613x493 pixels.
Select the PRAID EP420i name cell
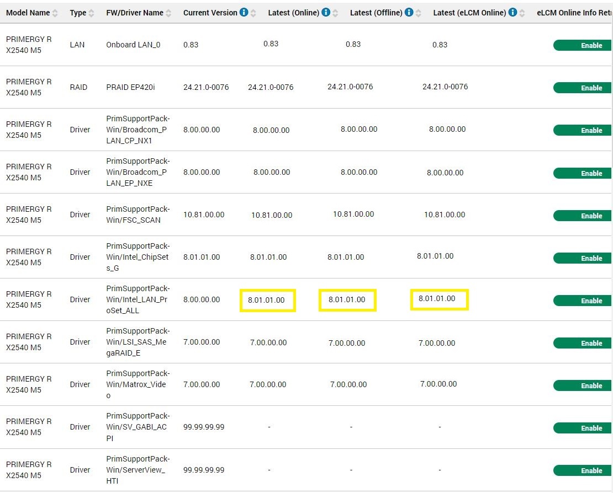(130, 88)
